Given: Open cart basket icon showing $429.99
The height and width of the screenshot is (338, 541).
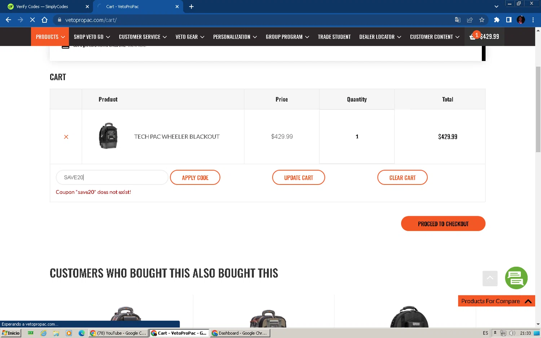Looking at the screenshot, I should (484, 36).
